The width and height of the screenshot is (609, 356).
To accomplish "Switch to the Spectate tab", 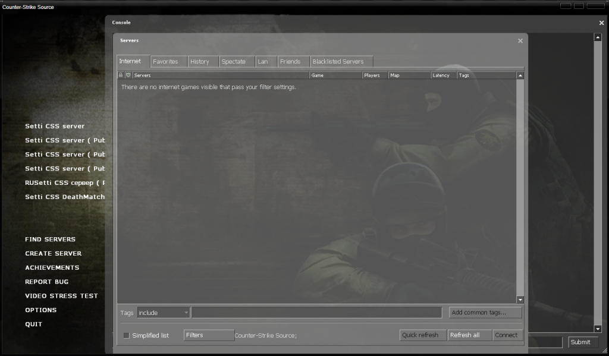I will tap(237, 62).
